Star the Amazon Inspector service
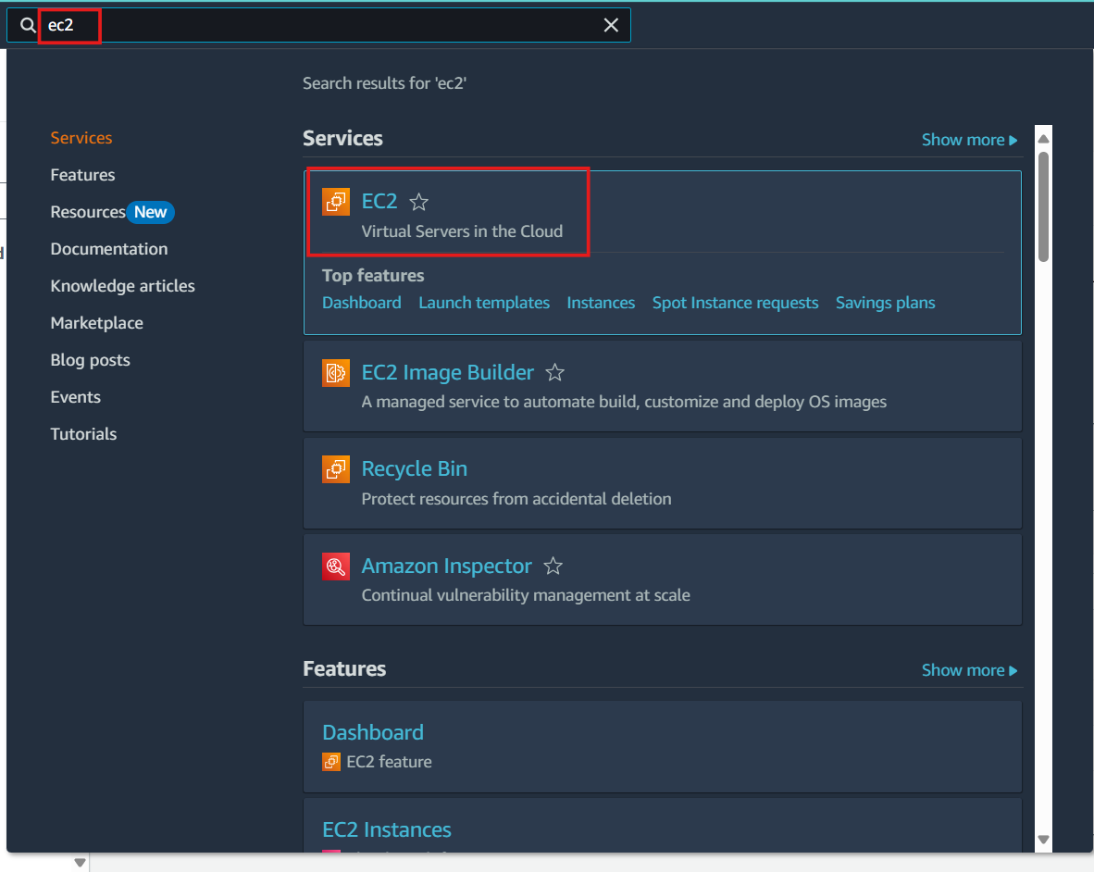The height and width of the screenshot is (872, 1094). pyautogui.click(x=553, y=566)
